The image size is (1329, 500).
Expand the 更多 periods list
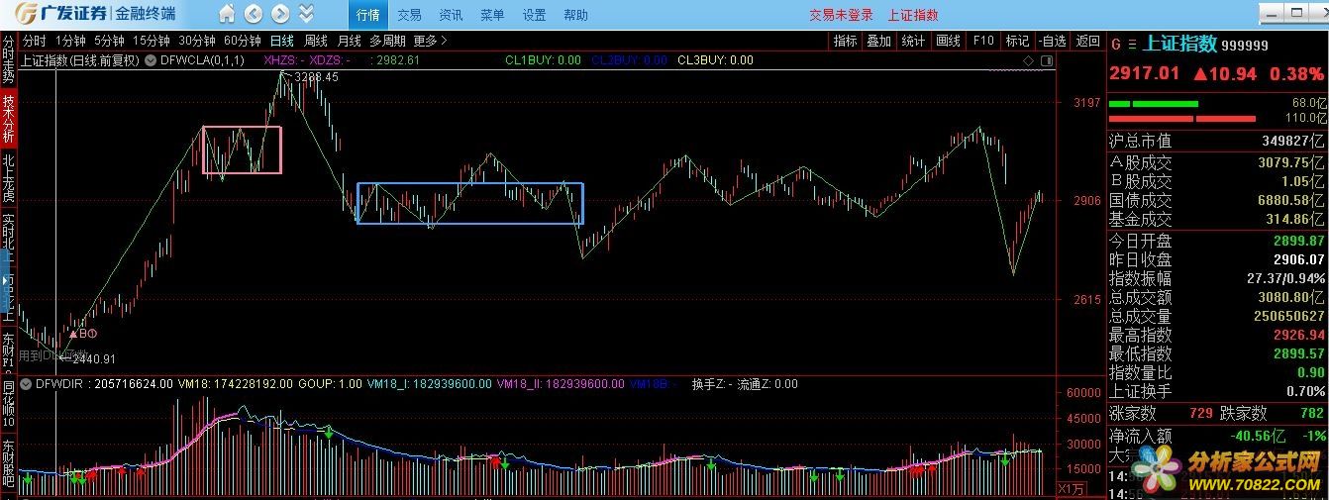pyautogui.click(x=431, y=41)
